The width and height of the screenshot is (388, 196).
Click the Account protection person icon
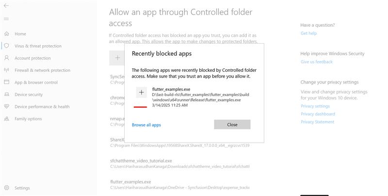pos(6,58)
